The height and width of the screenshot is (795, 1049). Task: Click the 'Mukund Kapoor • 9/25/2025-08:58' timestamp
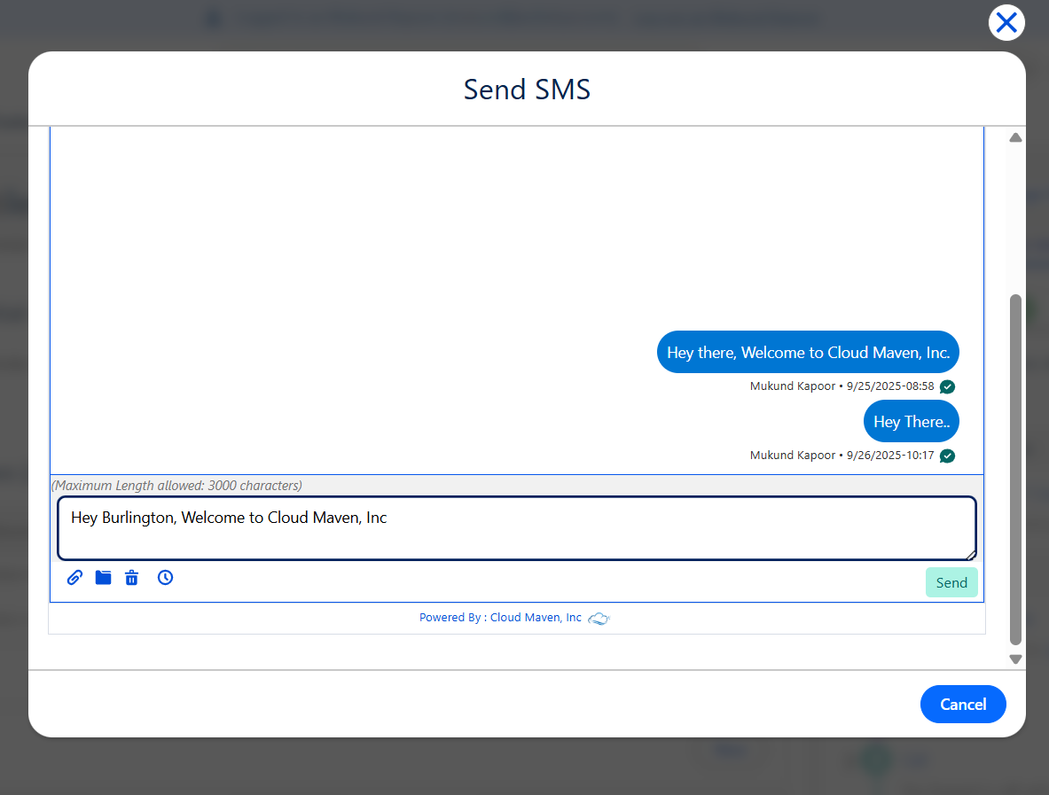point(842,386)
